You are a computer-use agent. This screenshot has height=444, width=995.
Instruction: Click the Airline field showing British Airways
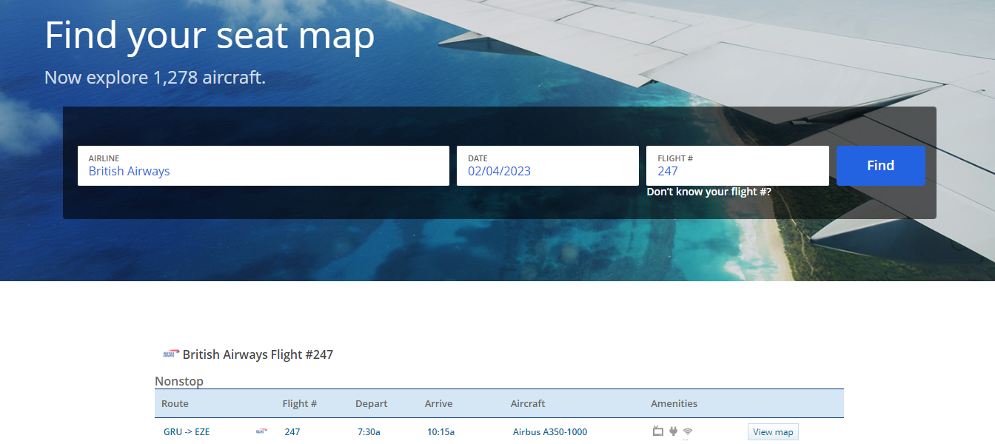[263, 166]
